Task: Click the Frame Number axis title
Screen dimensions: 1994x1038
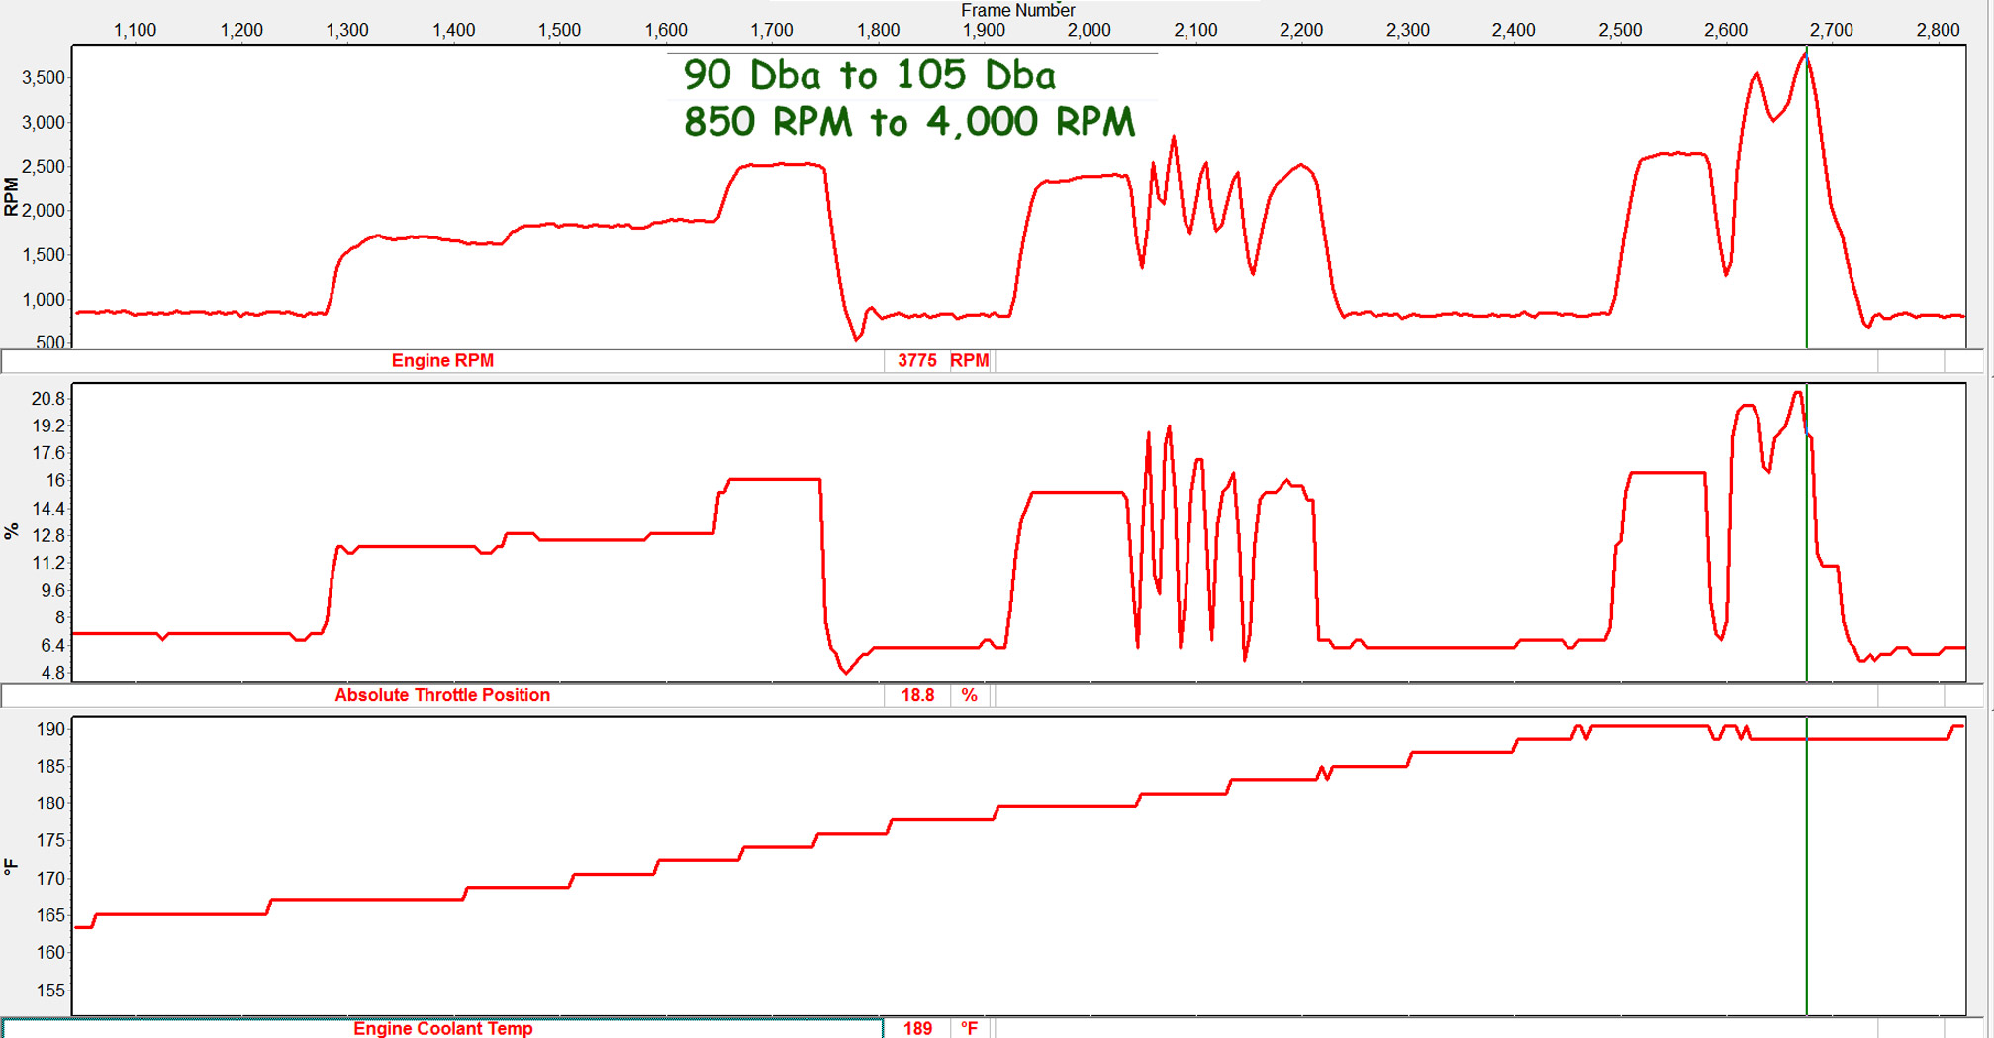Action: 1017,10
